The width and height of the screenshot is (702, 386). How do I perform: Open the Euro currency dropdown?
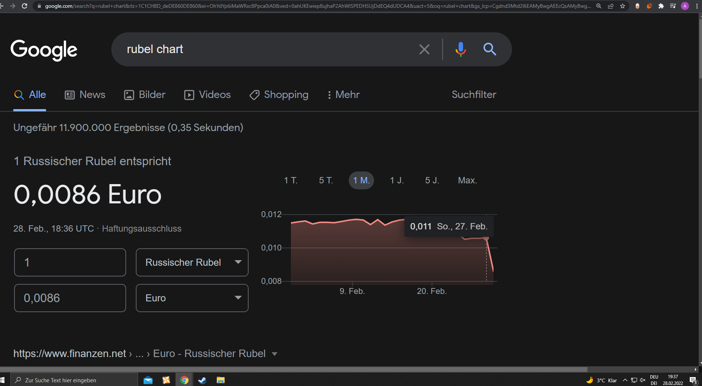[192, 298]
